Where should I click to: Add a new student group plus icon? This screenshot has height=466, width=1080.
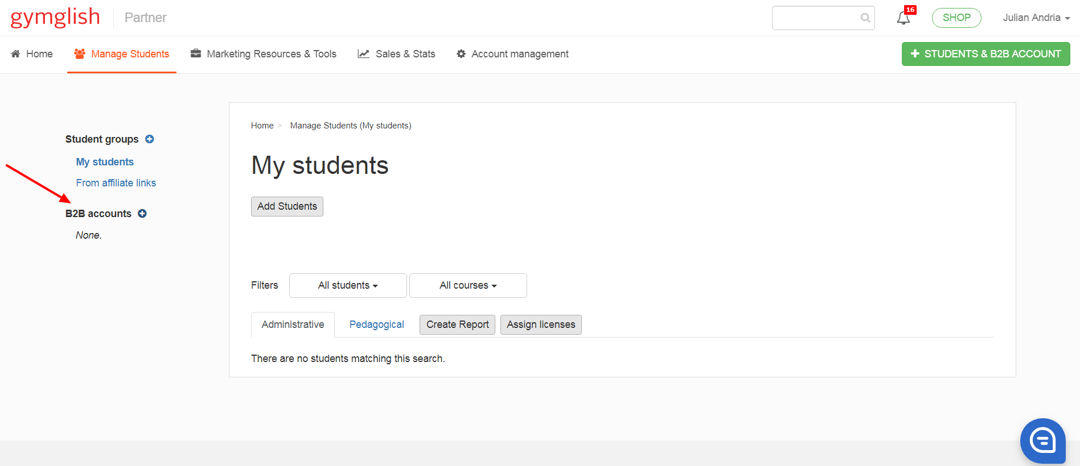click(x=150, y=139)
